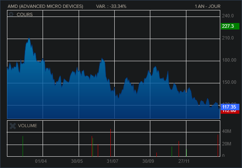Open the 1 AN - JOUR period selector
242x168 pixels.
(207, 7)
